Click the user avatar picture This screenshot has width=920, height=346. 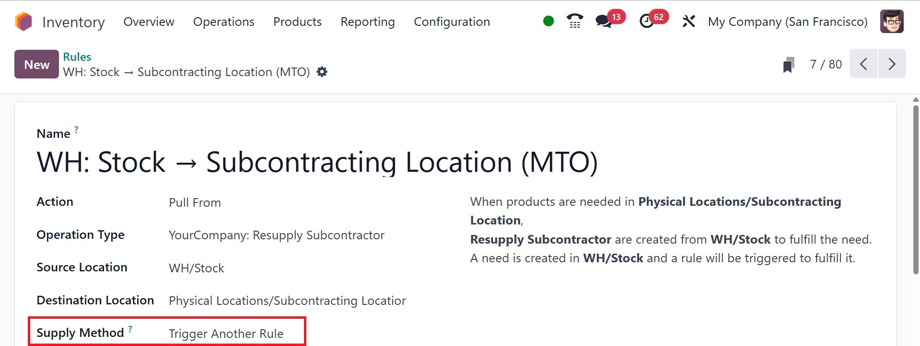point(892,22)
